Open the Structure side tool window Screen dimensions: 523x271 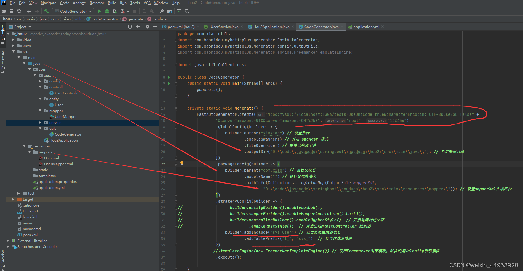[x=3, y=61]
